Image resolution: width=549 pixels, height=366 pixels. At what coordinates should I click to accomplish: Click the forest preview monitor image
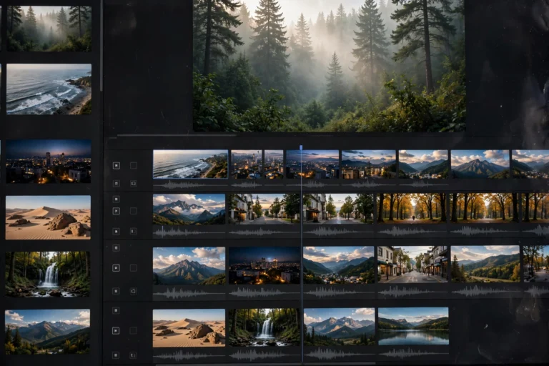[329, 66]
